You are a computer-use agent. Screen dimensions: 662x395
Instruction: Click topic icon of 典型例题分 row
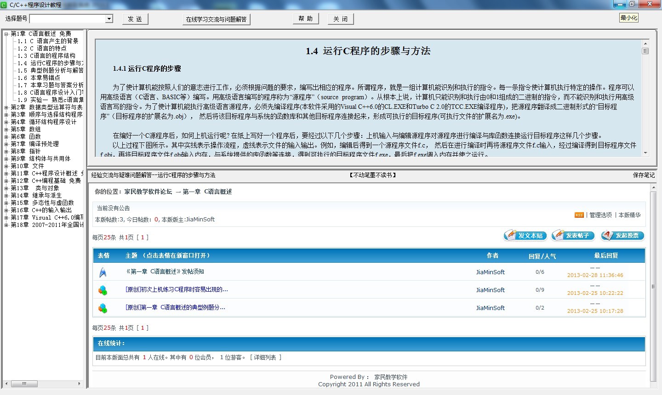point(103,308)
